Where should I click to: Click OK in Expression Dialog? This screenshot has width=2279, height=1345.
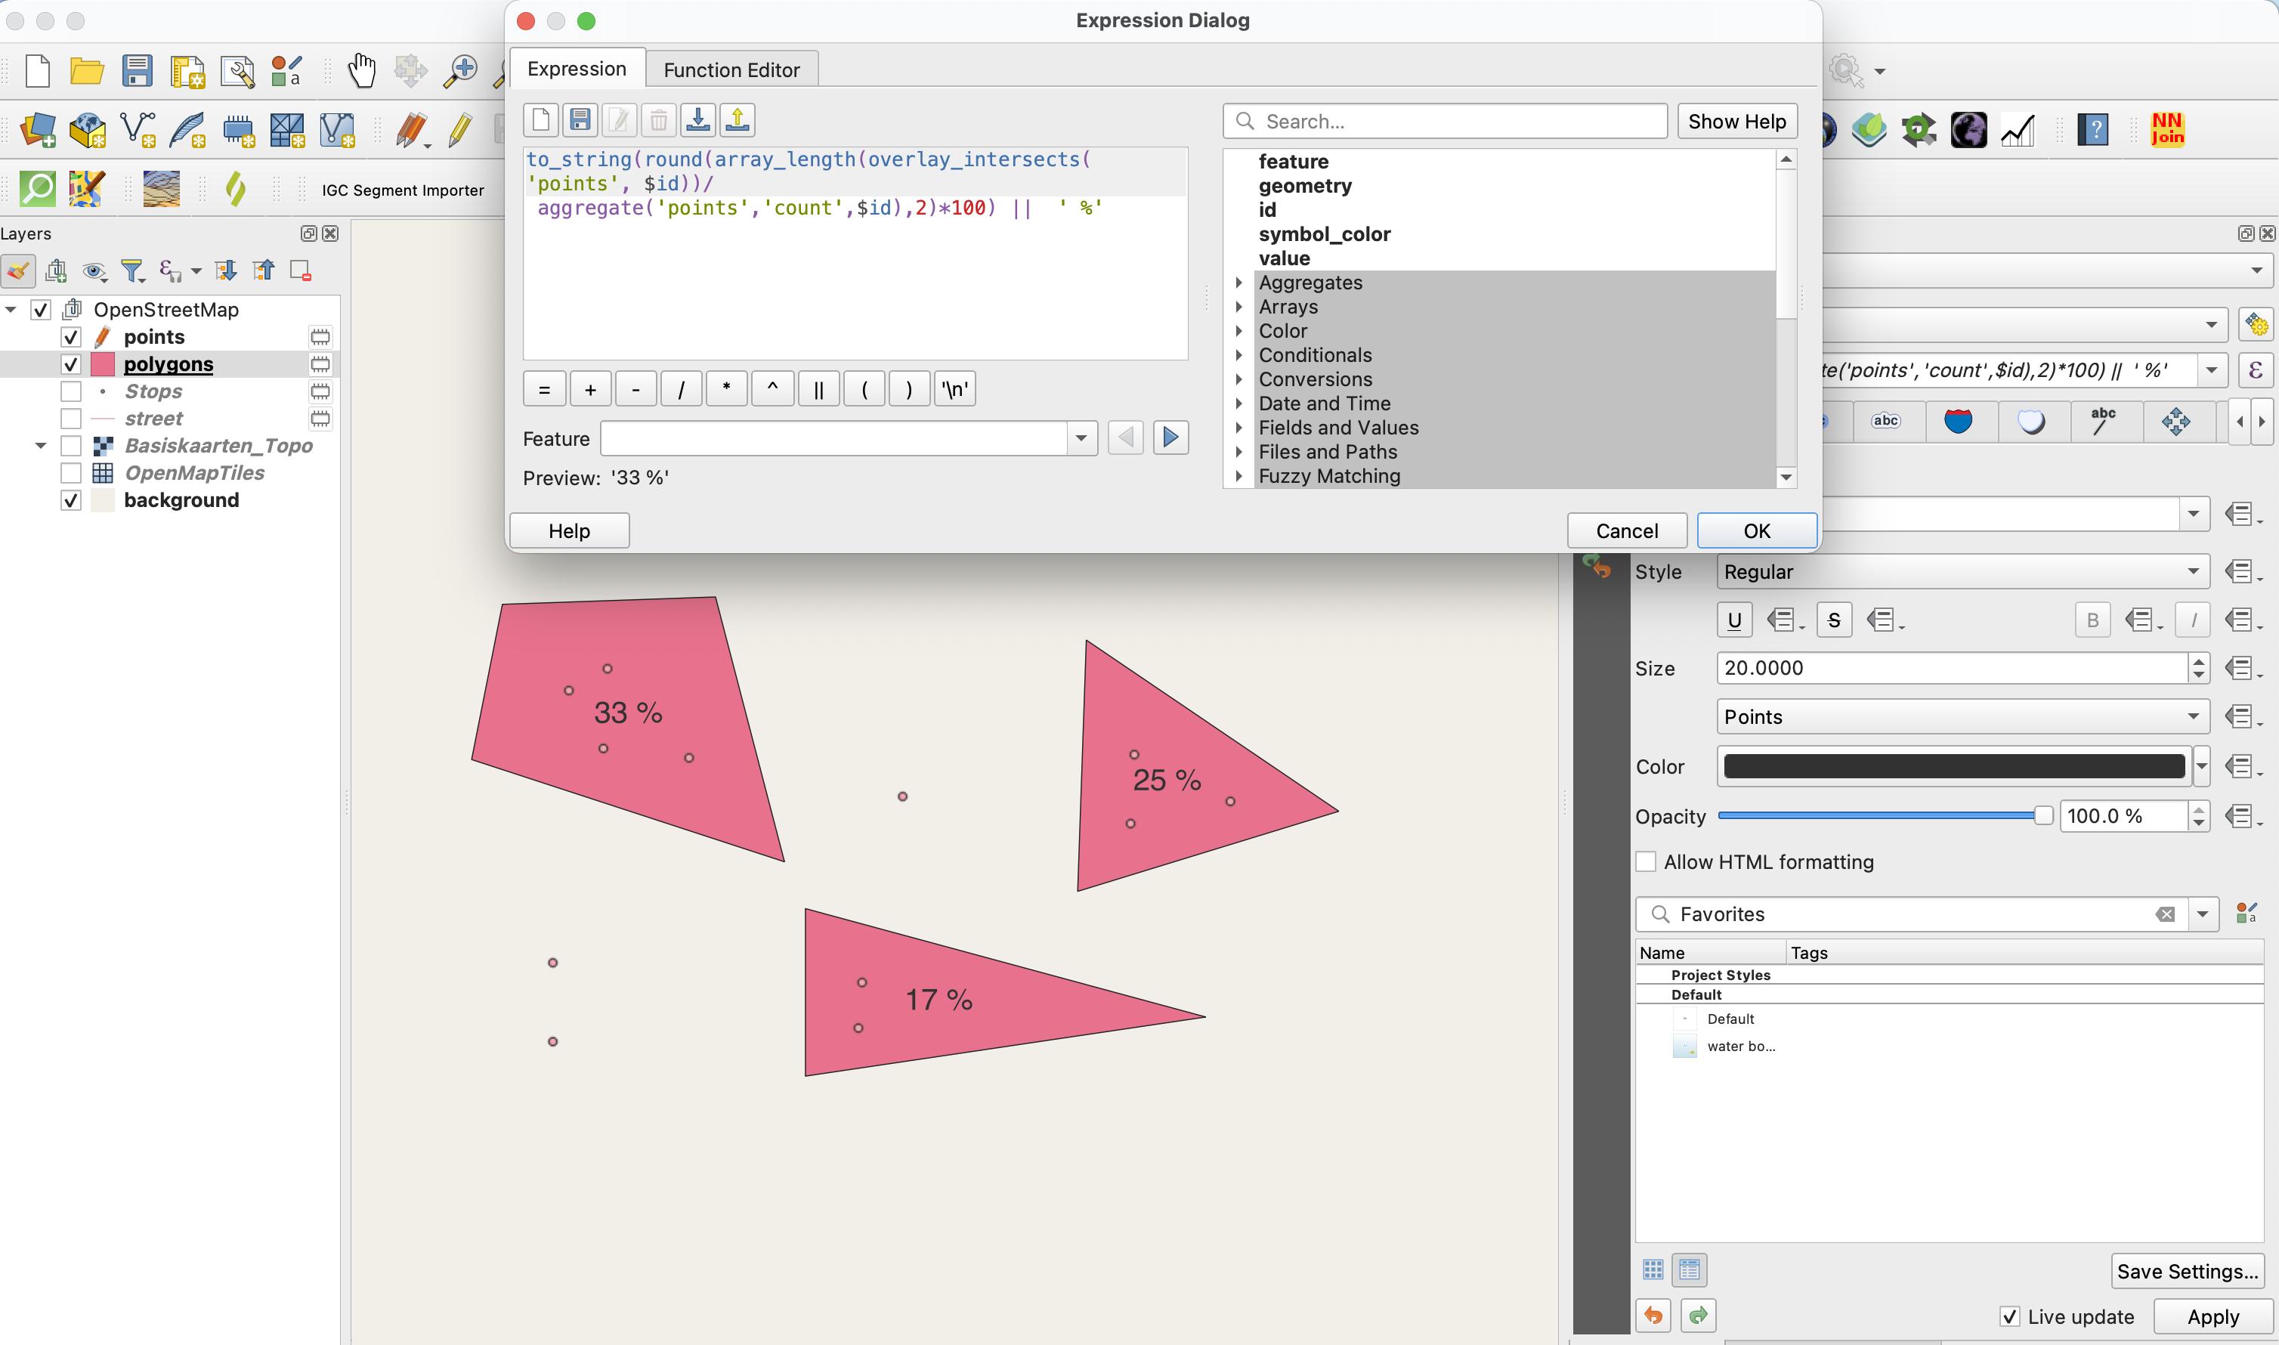coord(1756,531)
